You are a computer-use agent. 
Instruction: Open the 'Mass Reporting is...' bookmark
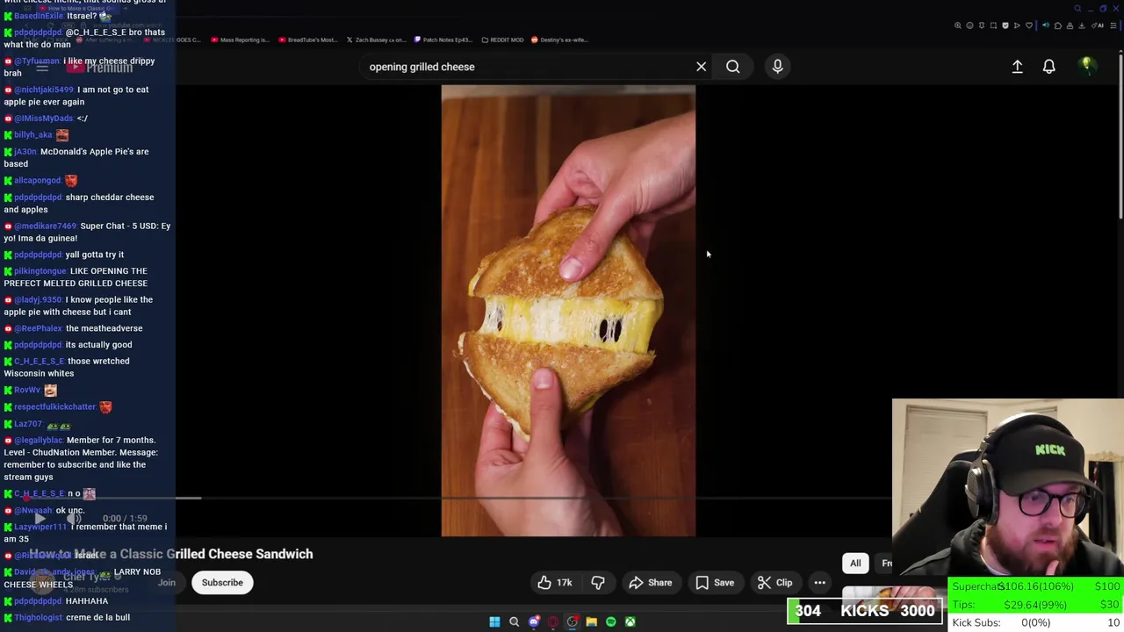(240, 39)
